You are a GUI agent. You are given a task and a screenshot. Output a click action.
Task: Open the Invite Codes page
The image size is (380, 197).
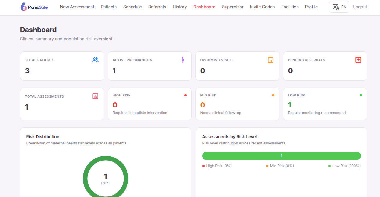point(262,7)
